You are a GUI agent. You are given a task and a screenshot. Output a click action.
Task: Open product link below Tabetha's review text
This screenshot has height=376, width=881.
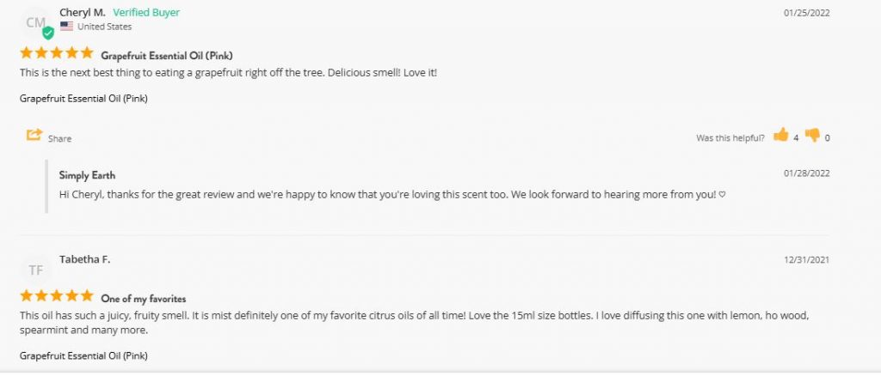pyautogui.click(x=83, y=356)
